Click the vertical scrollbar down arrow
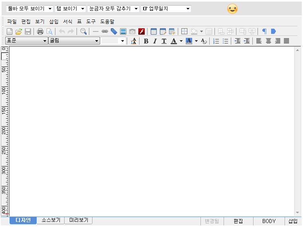This screenshot has height=227, width=303. [x=297, y=213]
